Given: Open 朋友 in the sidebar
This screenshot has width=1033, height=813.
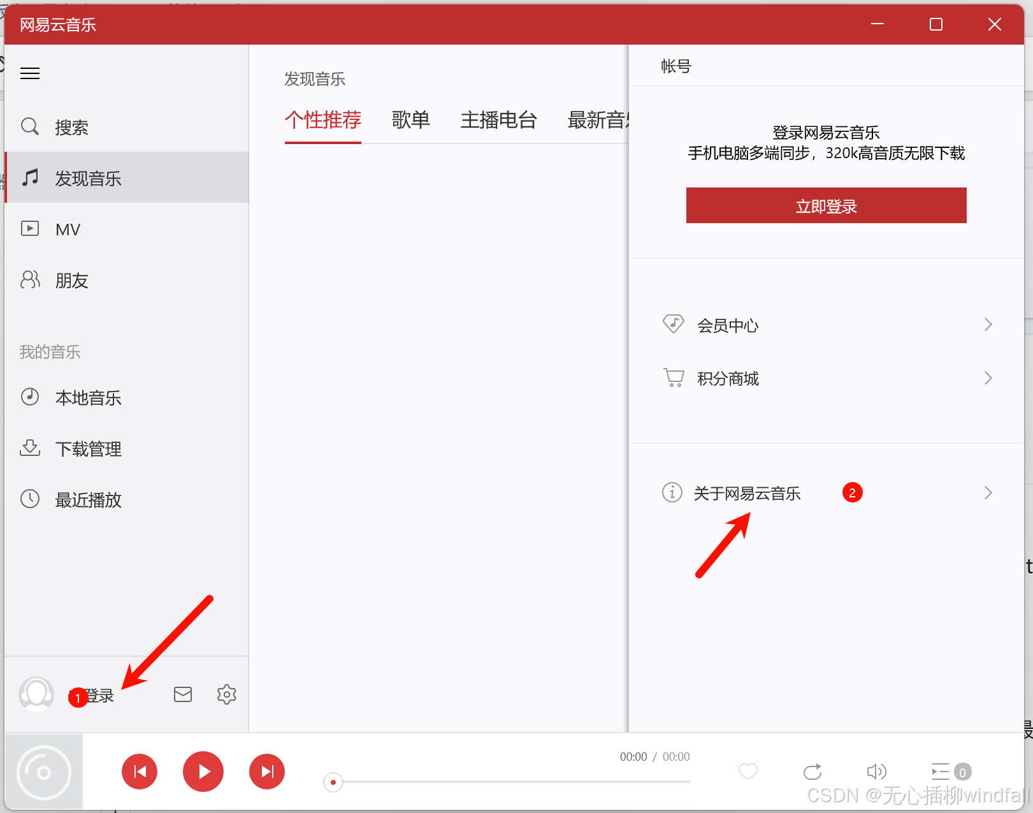Looking at the screenshot, I should [x=126, y=279].
